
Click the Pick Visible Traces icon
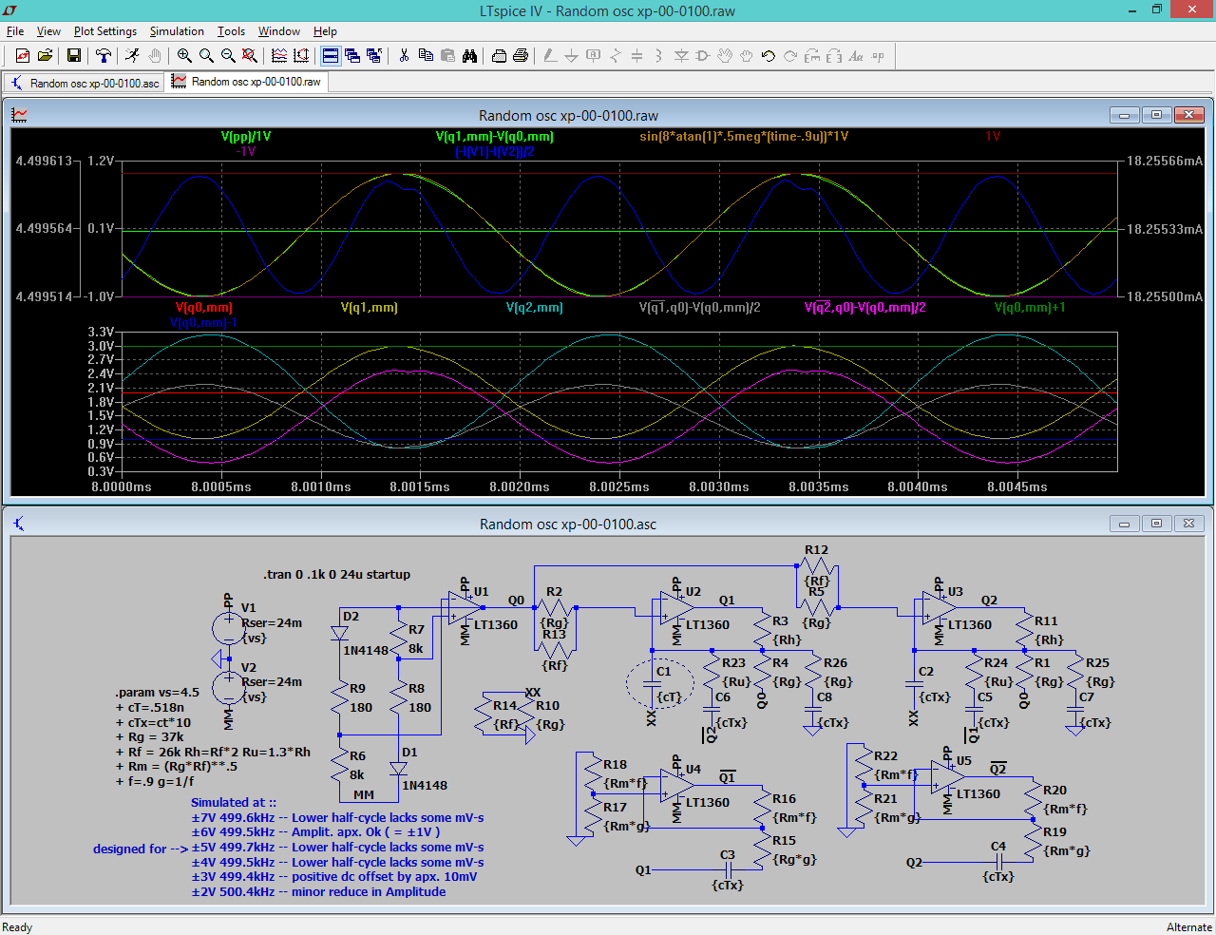[x=279, y=56]
